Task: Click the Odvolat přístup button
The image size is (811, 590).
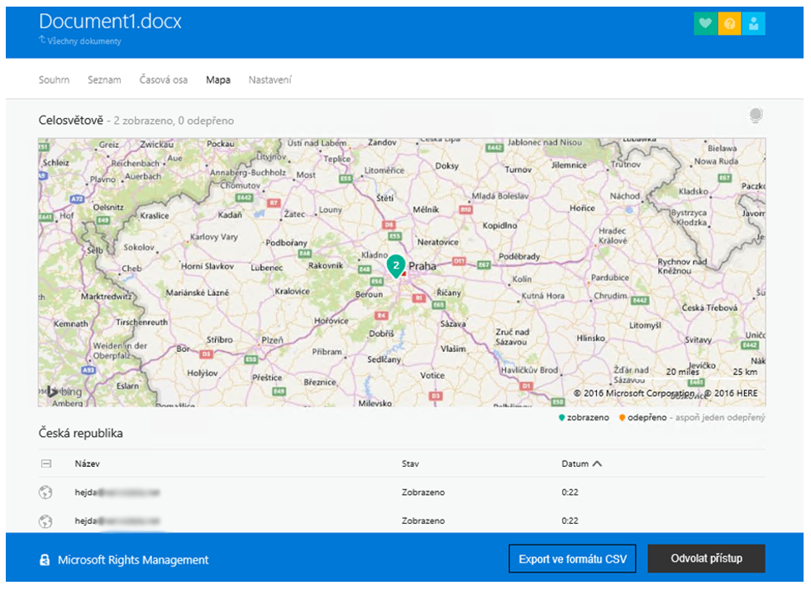Action: (x=707, y=559)
